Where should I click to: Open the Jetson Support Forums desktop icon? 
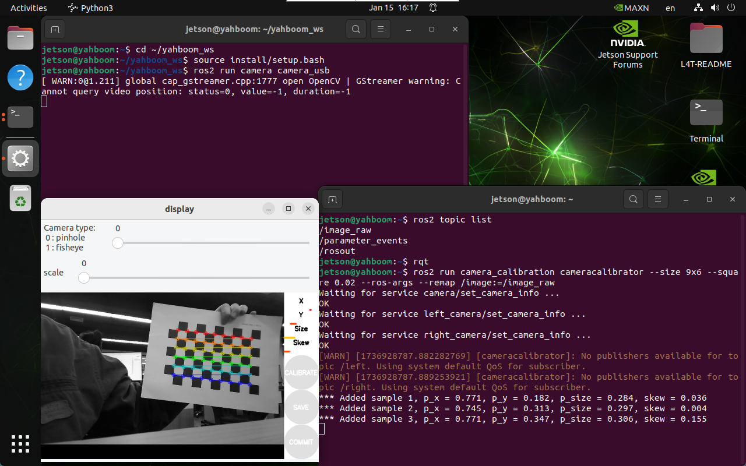pos(628,45)
